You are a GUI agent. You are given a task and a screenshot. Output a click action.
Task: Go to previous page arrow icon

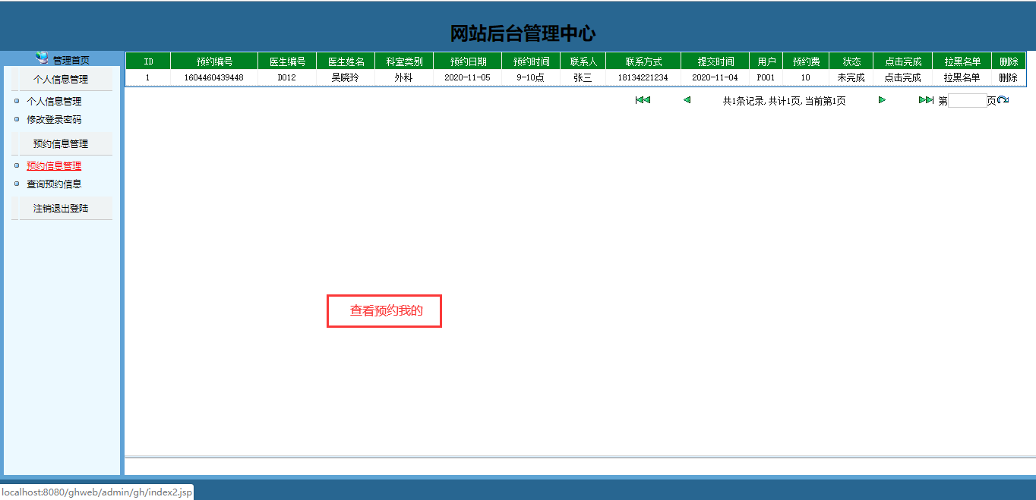coord(687,100)
